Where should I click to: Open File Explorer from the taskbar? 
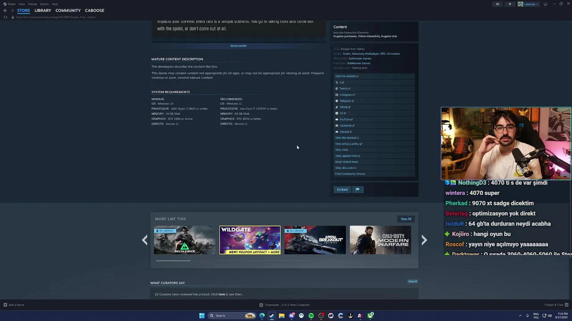(282, 316)
